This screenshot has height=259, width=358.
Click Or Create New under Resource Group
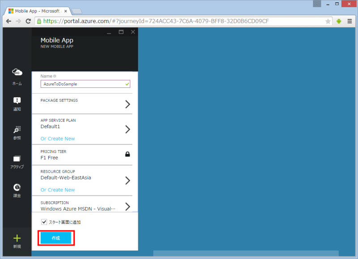click(58, 190)
